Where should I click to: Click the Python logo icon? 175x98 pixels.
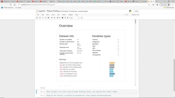(130, 11)
